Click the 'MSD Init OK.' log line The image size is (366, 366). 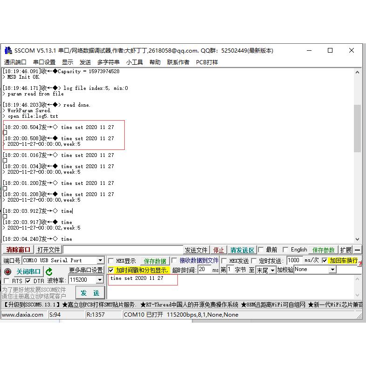pos(23,77)
